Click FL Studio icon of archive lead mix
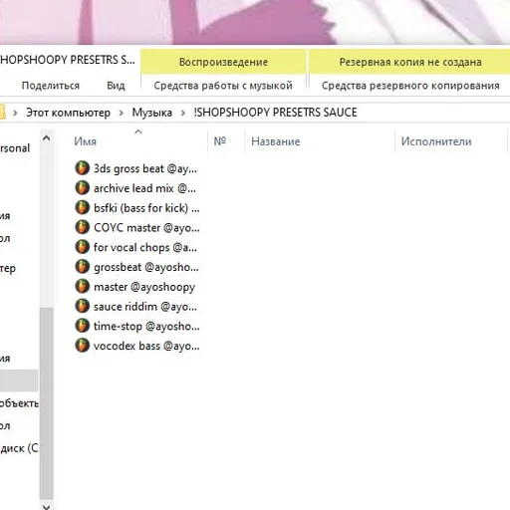 point(82,188)
